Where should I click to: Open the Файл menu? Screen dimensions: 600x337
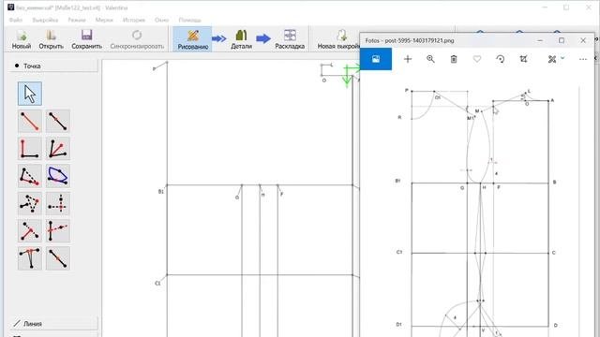coord(16,20)
